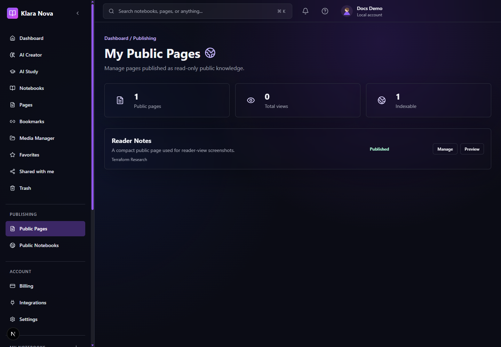Open Bookmarks in the sidebar
501x347 pixels.
45,121
